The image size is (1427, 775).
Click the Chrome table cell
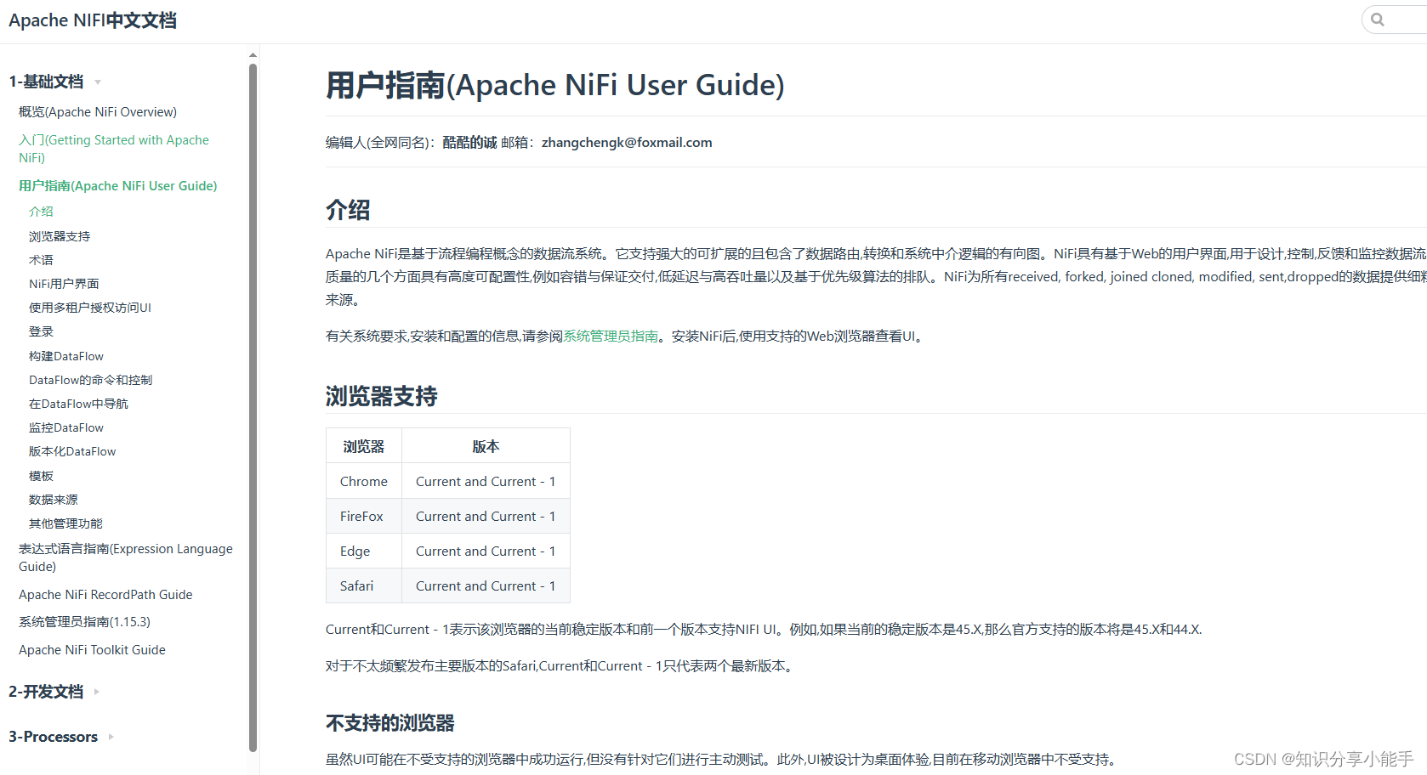coord(364,482)
